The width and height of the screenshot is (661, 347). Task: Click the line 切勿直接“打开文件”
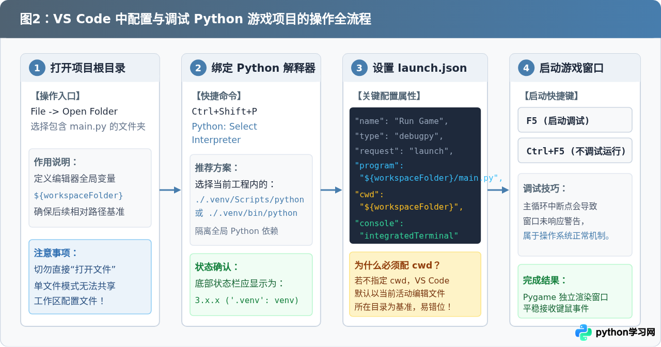74,269
